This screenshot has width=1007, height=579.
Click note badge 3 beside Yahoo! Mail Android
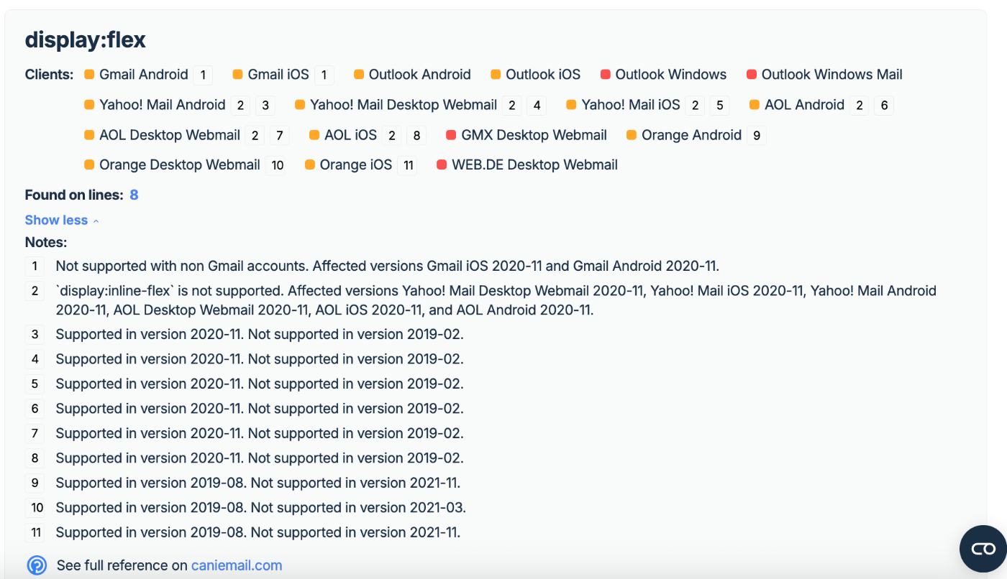tap(265, 106)
